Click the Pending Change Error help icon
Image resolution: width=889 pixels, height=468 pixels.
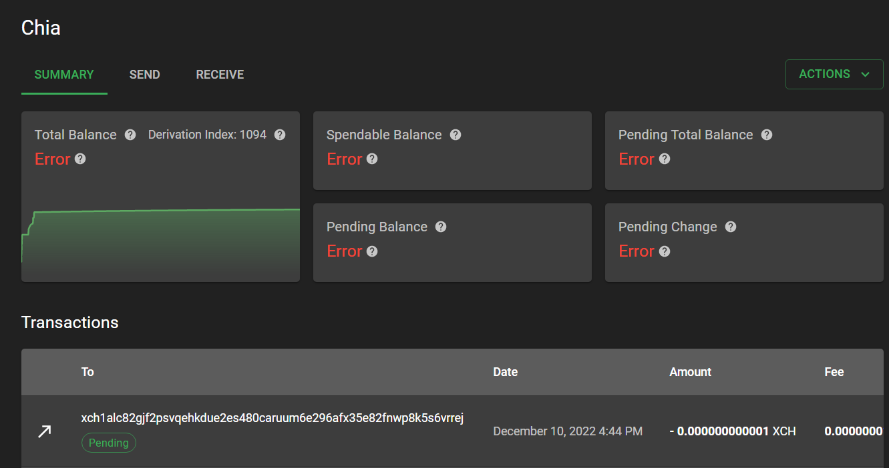(x=664, y=251)
